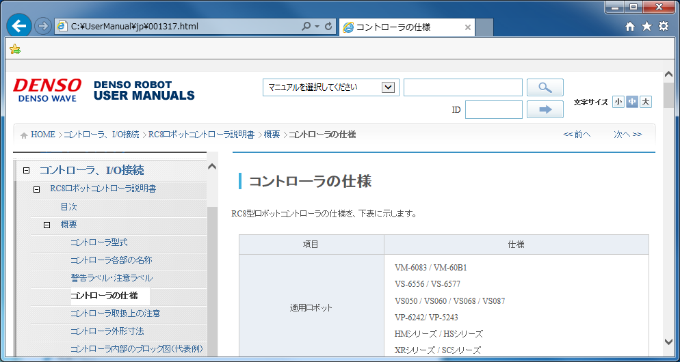Click the browser Forward arrow button
680x362 pixels.
[42, 27]
